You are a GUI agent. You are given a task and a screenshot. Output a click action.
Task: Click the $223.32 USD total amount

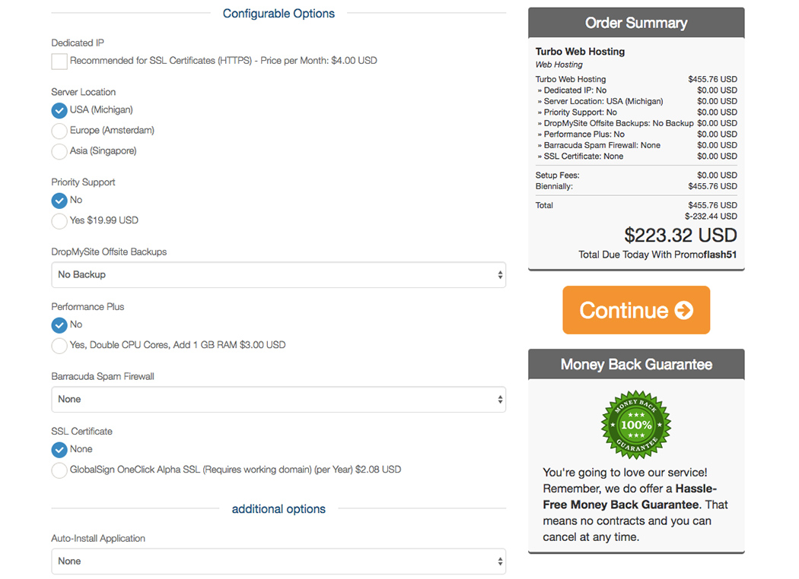click(681, 235)
